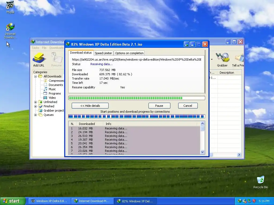Click the Info column header in connections list

pos(150,124)
